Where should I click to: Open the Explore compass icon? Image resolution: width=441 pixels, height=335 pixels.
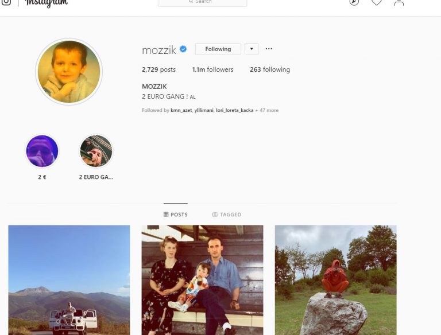(x=354, y=2)
